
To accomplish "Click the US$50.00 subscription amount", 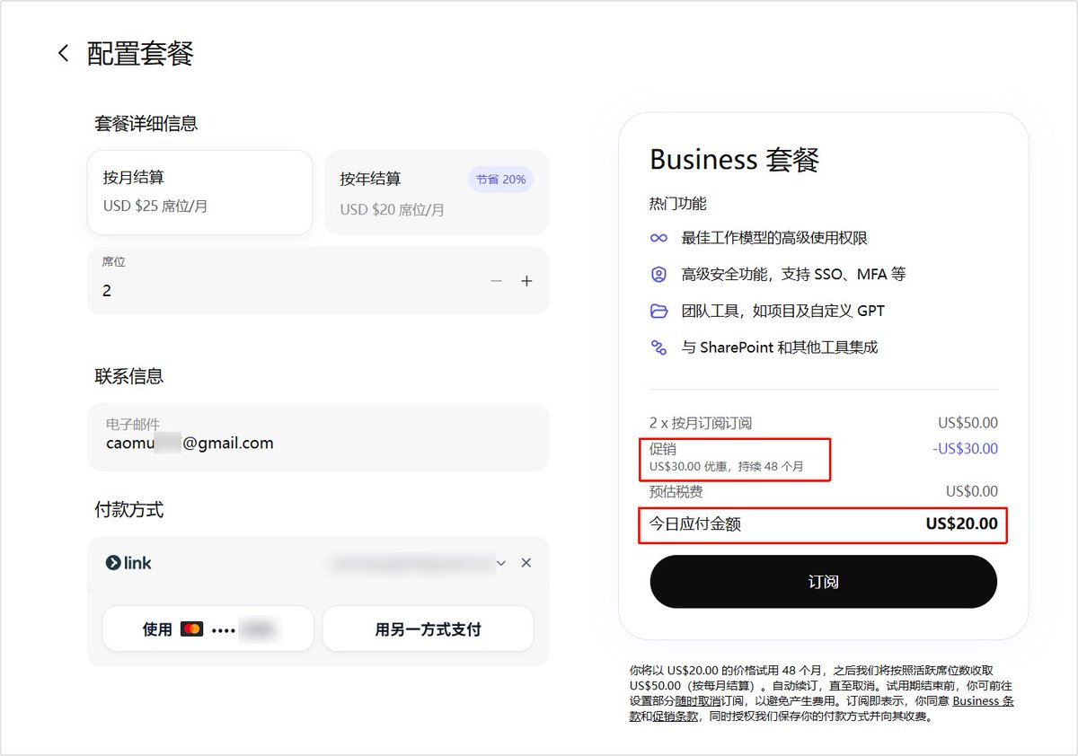I will (968, 423).
